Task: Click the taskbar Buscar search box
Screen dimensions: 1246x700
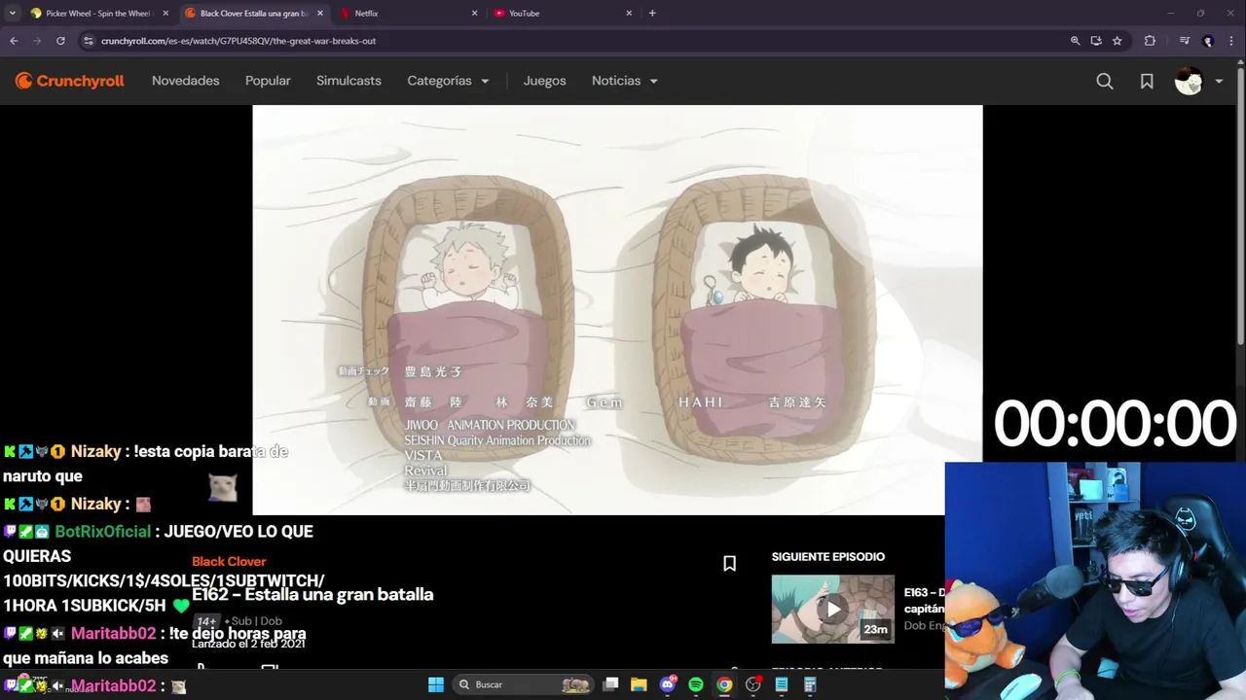Action: click(x=524, y=684)
